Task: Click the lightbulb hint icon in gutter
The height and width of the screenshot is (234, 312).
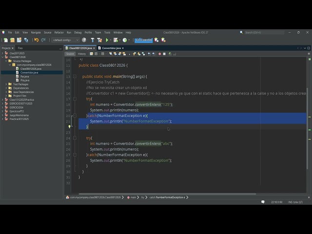Action: (x=69, y=127)
